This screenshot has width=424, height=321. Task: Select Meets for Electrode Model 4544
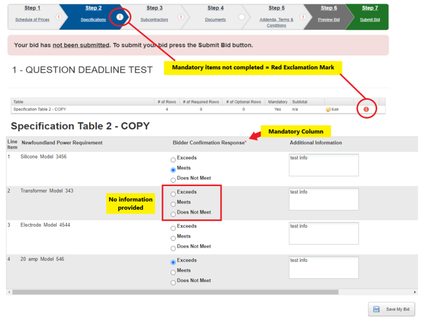pyautogui.click(x=173, y=238)
